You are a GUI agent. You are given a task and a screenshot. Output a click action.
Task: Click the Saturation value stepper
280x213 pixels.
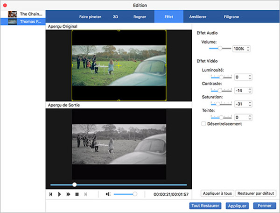point(250,104)
